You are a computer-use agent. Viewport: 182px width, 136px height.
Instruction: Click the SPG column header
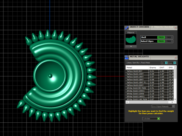coord(171,68)
